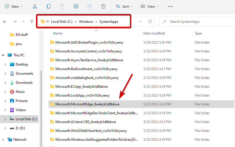Click the Delete trash can icon
This screenshot has width=235, height=147.
pos(103,6)
